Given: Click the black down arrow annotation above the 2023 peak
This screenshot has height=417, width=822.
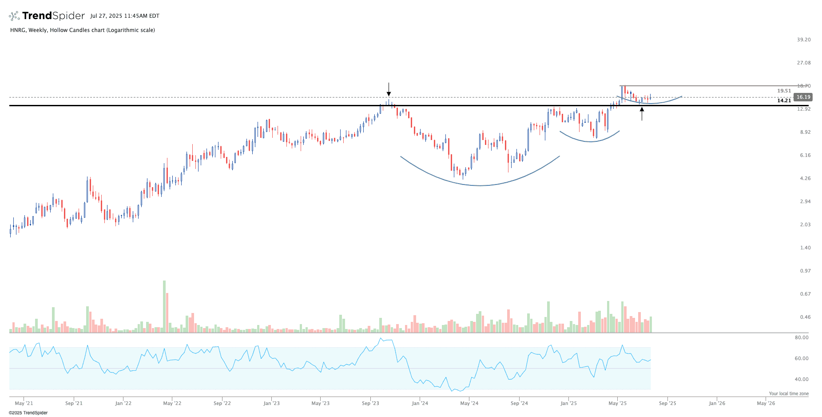Looking at the screenshot, I should pos(389,89).
